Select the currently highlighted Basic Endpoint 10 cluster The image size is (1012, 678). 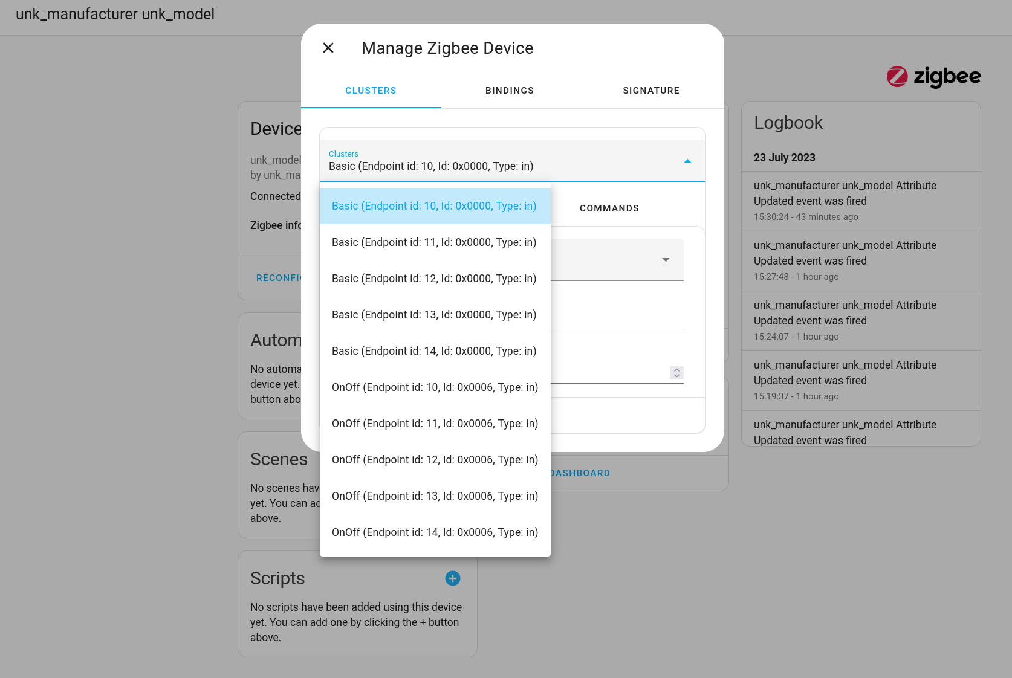[x=433, y=206]
